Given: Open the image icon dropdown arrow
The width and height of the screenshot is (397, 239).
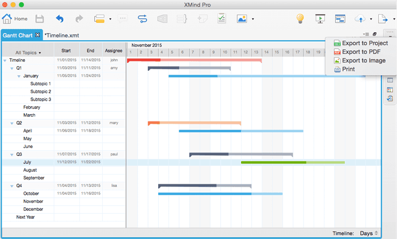Looking at the screenshot, I should pos(253,19).
